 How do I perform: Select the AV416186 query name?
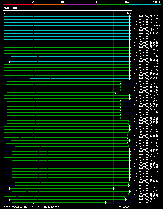pos(10,8)
